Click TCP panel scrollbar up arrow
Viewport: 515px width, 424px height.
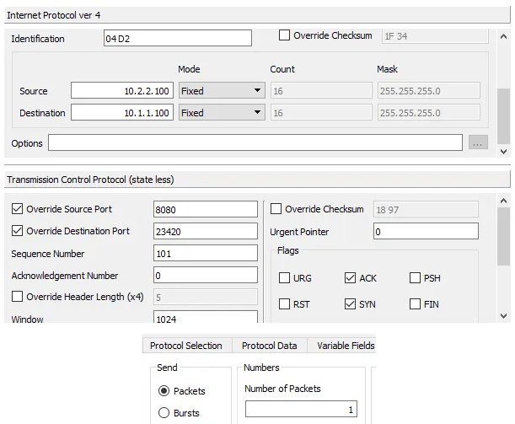click(503, 201)
